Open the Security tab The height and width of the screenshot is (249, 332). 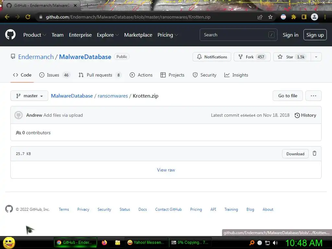pos(205,75)
